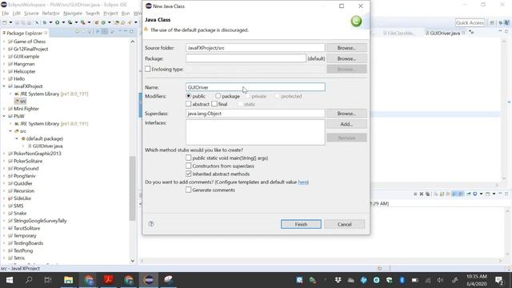Open the notification center icon on taskbar
Viewport: 512px width, 288px height.
(499, 280)
